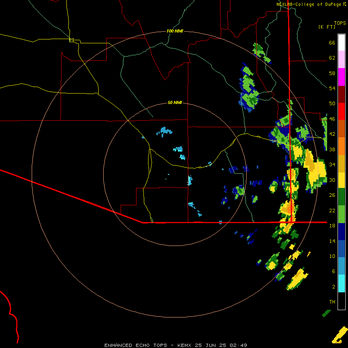Click the cyan 2 kft swatch
The image size is (348, 348).
pyautogui.click(x=341, y=283)
